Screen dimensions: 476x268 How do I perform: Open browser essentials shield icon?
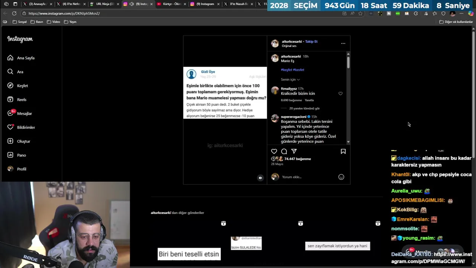(443, 13)
